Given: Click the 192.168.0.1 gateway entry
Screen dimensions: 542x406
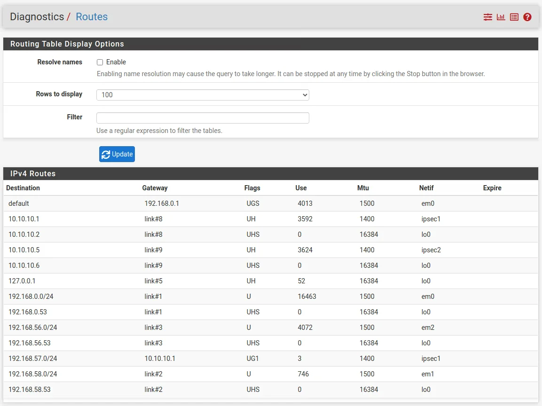Looking at the screenshot, I should [162, 203].
